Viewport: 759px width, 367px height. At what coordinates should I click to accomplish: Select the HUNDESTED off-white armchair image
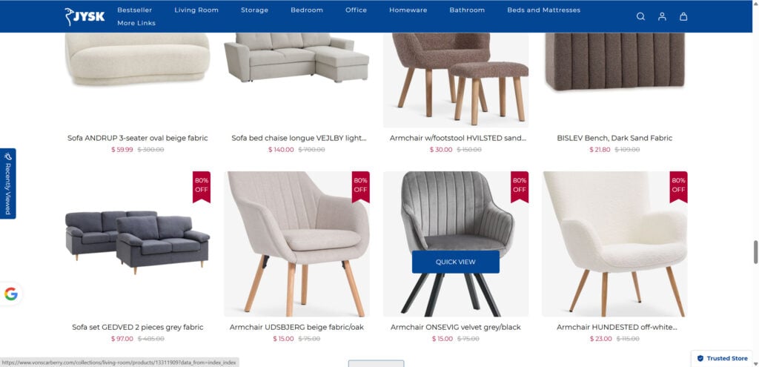pyautogui.click(x=614, y=244)
